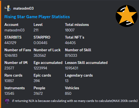This screenshot has height=108, width=139.
Task: Select the Legendary cards count 13
Action: coord(67,81)
